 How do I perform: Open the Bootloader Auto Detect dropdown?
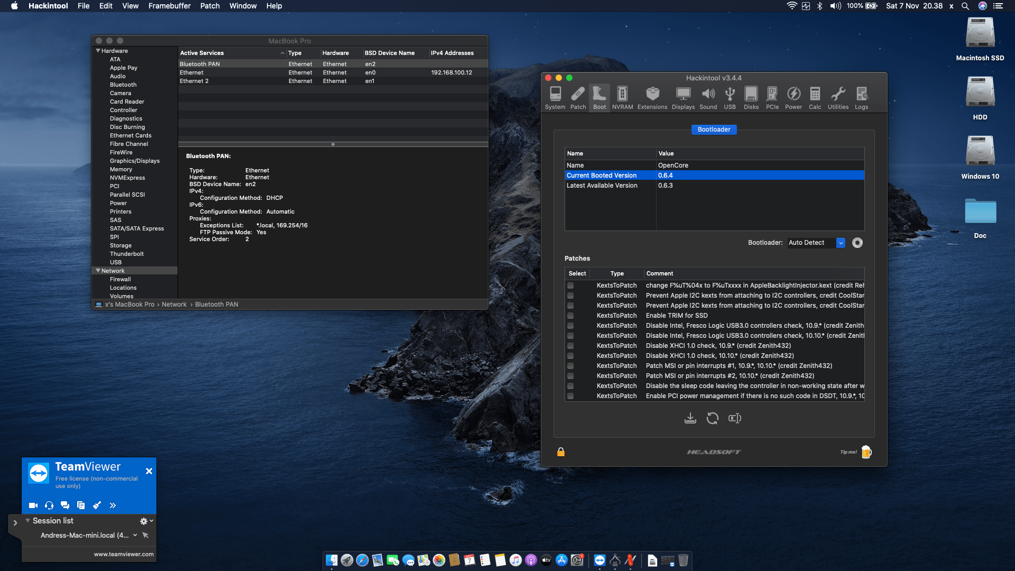point(841,243)
